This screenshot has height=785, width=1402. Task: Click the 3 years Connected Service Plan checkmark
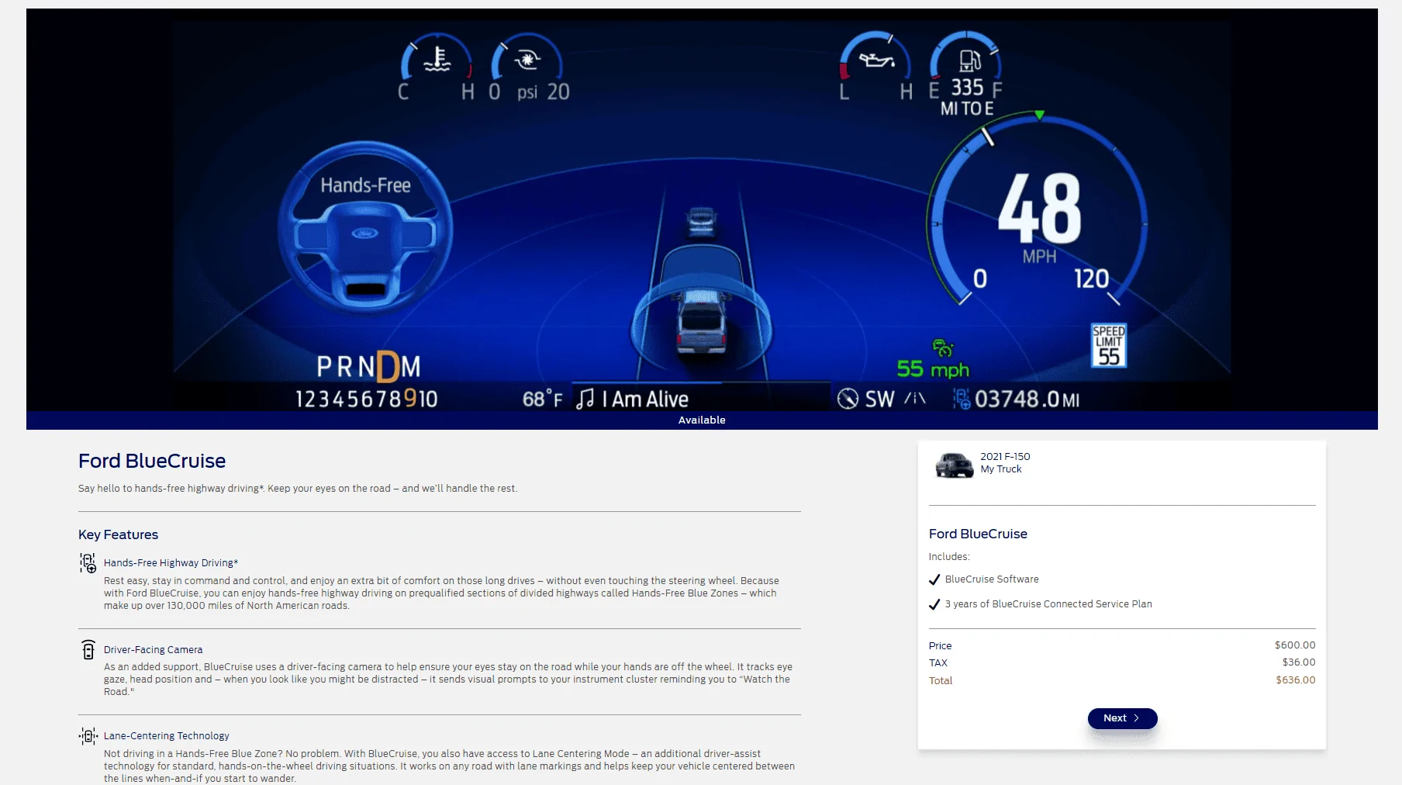pos(934,604)
